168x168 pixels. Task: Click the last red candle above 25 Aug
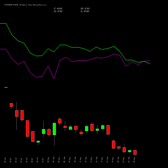(x=135, y=153)
